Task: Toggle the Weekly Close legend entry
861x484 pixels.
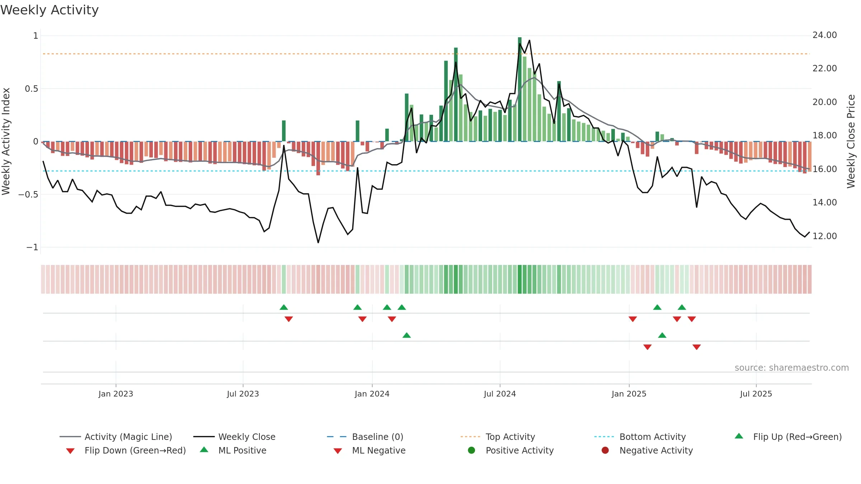Action: [234, 437]
